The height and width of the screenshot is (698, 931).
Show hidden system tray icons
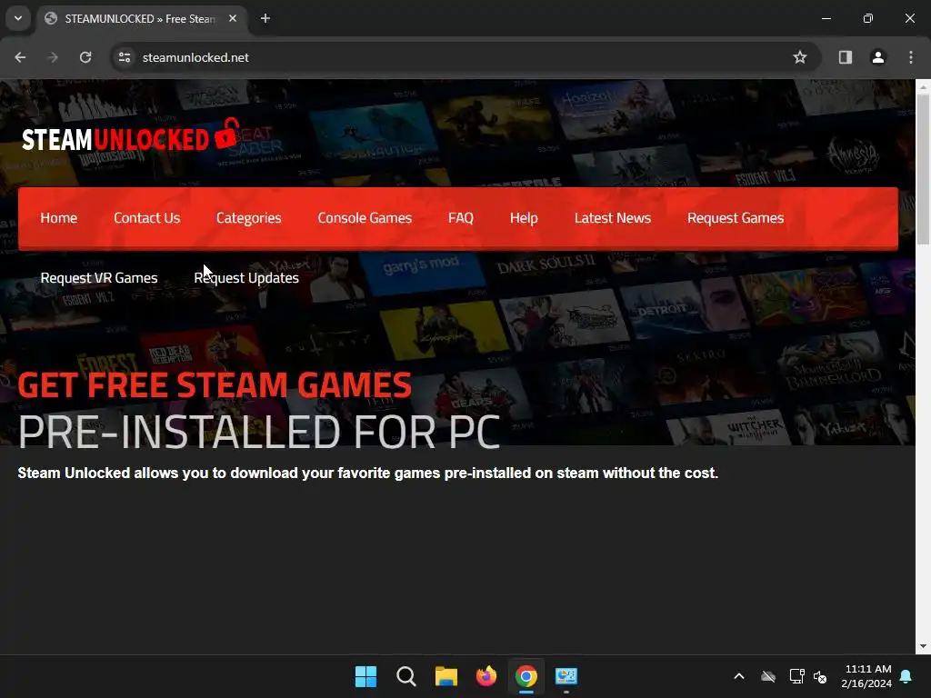[x=738, y=676]
